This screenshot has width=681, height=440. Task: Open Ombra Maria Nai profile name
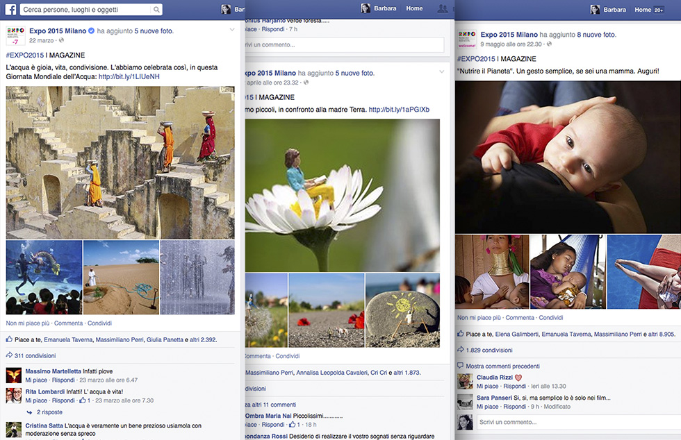[x=268, y=416]
